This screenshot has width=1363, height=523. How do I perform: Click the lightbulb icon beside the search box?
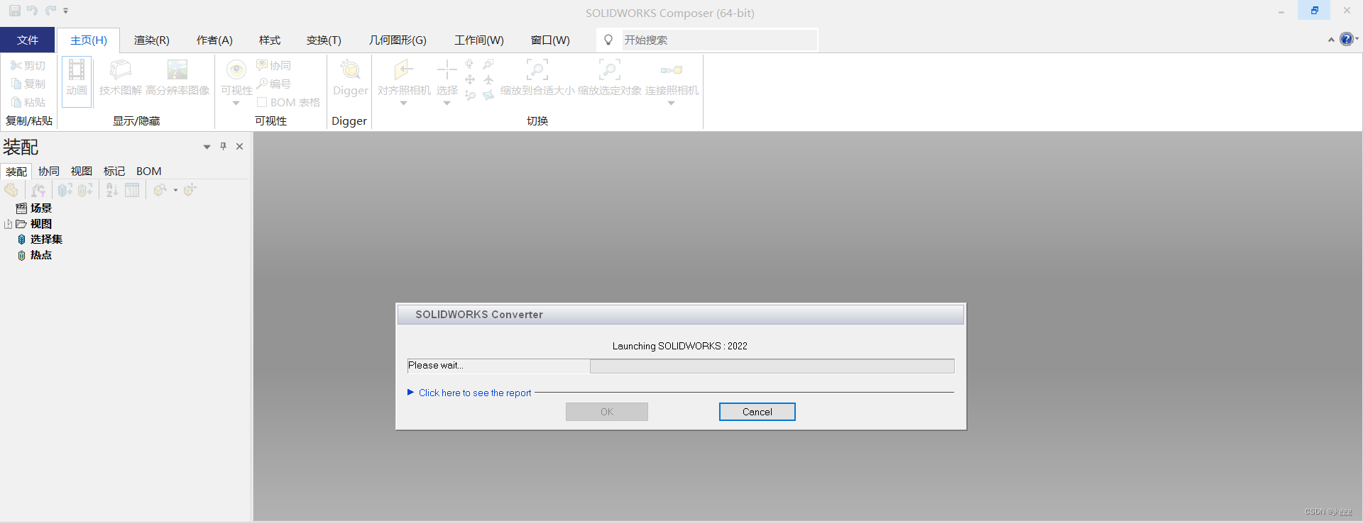608,40
